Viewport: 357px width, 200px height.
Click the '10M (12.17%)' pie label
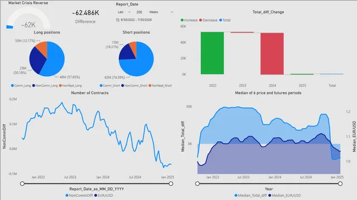[x=25, y=41]
